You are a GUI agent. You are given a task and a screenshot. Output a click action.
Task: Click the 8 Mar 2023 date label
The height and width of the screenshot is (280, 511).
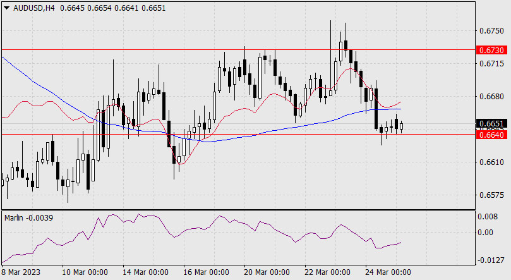(x=21, y=272)
